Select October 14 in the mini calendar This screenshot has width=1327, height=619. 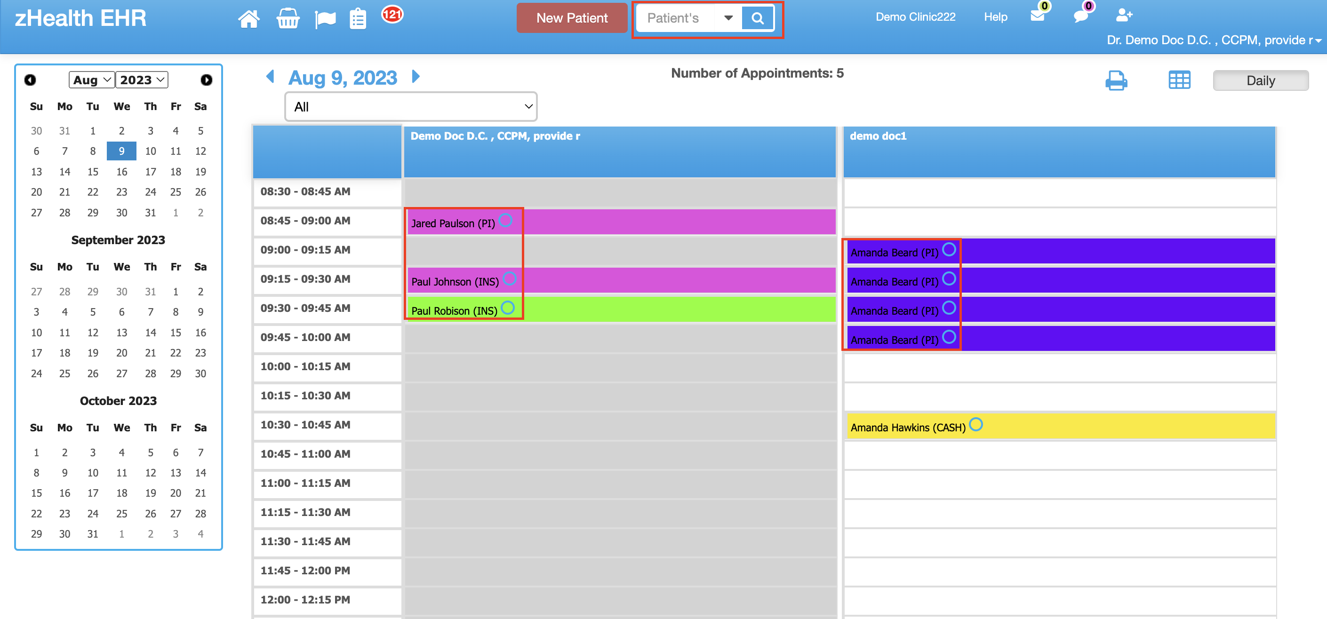point(200,473)
